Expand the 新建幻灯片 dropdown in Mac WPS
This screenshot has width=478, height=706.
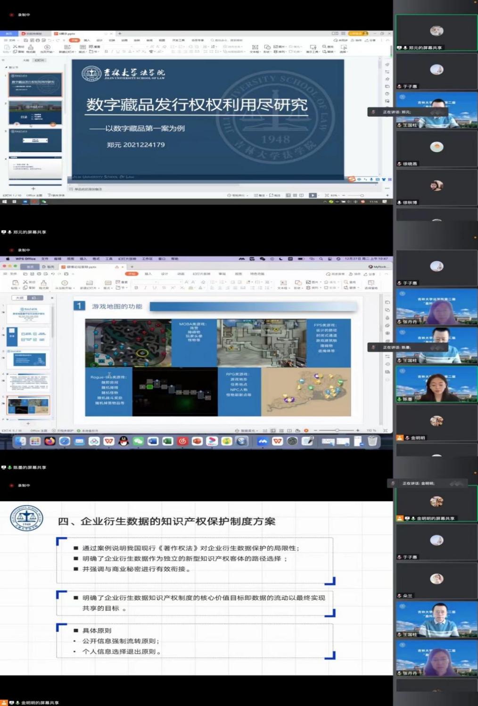[x=89, y=288]
